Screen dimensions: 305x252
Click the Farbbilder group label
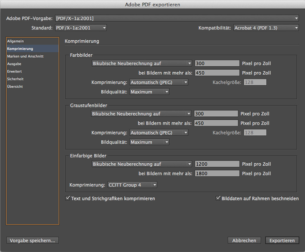point(81,55)
